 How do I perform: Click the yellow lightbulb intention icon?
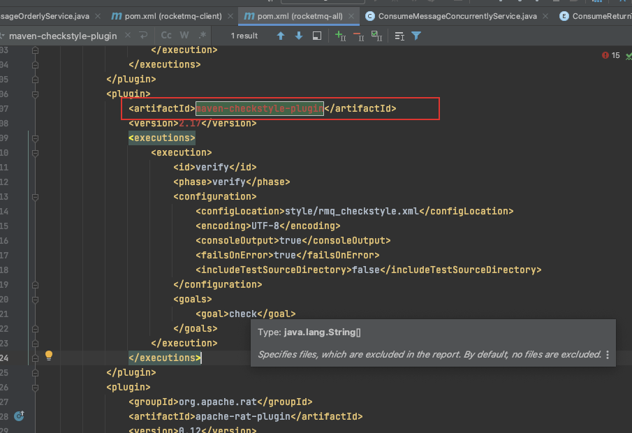(49, 355)
